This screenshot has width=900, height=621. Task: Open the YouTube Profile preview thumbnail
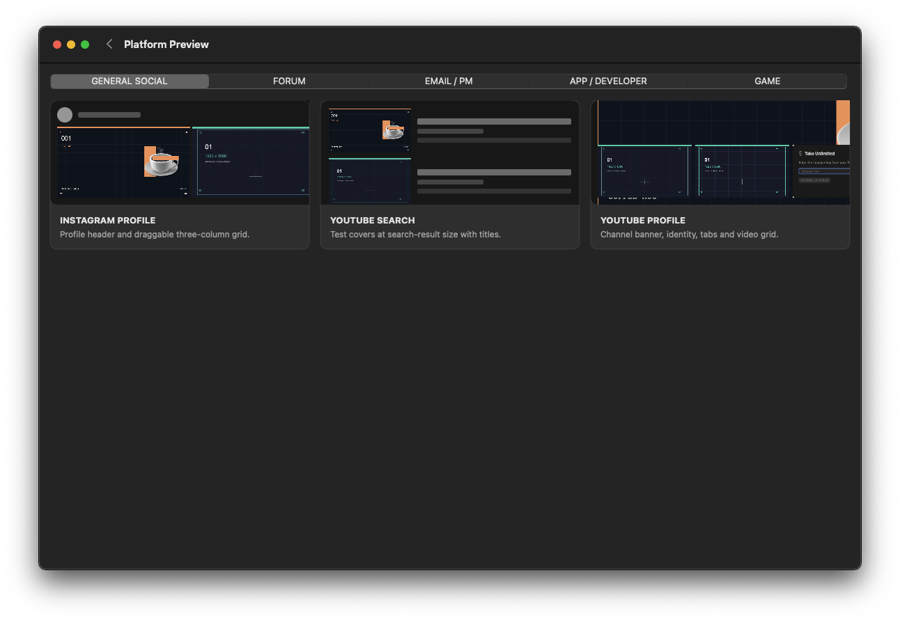coord(720,152)
